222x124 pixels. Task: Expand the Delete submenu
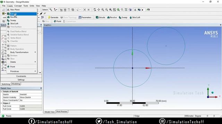(22, 62)
